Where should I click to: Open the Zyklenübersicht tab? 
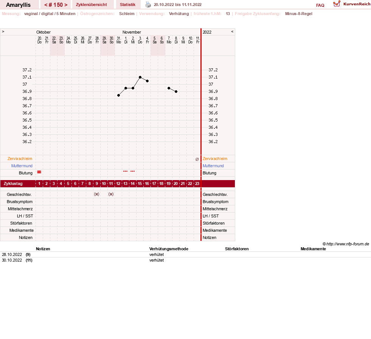pos(91,5)
